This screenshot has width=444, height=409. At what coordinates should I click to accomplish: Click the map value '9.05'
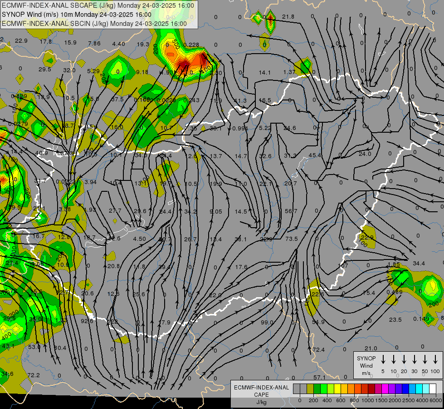216,211
